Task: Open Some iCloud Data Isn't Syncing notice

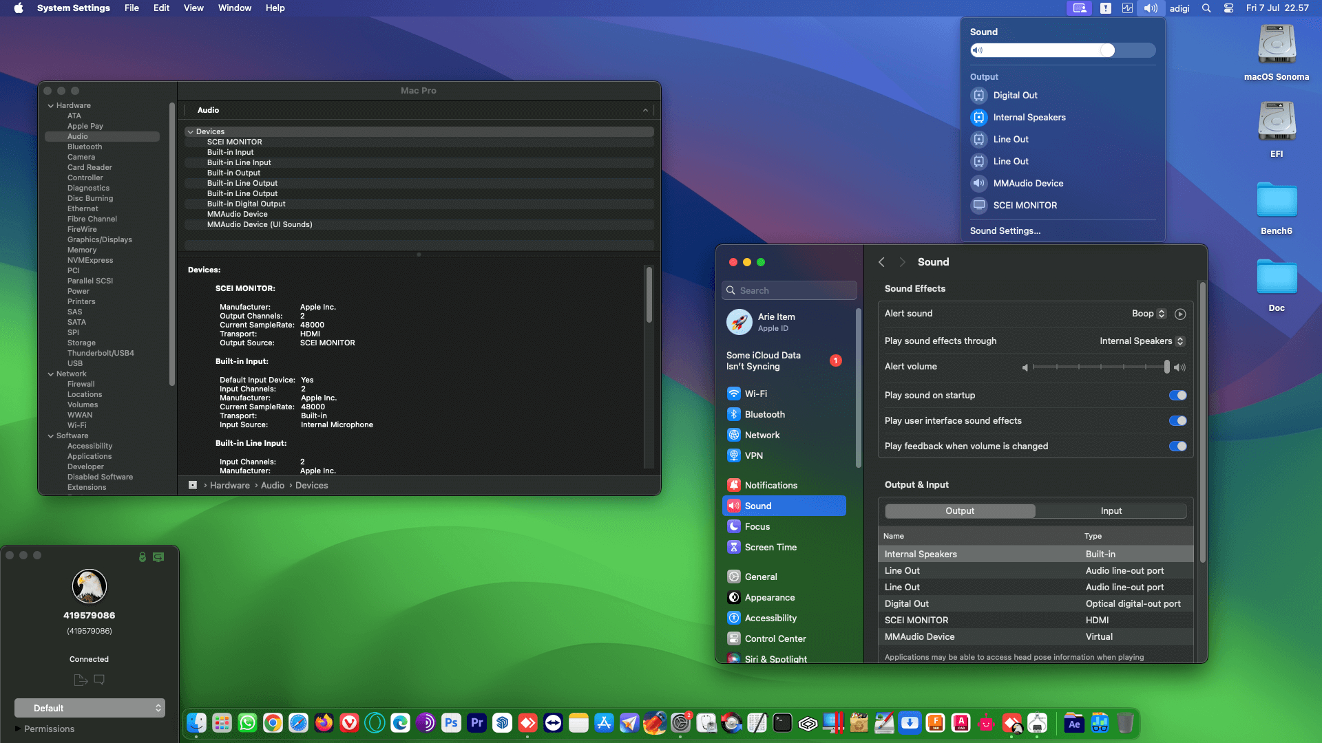Action: coord(786,361)
